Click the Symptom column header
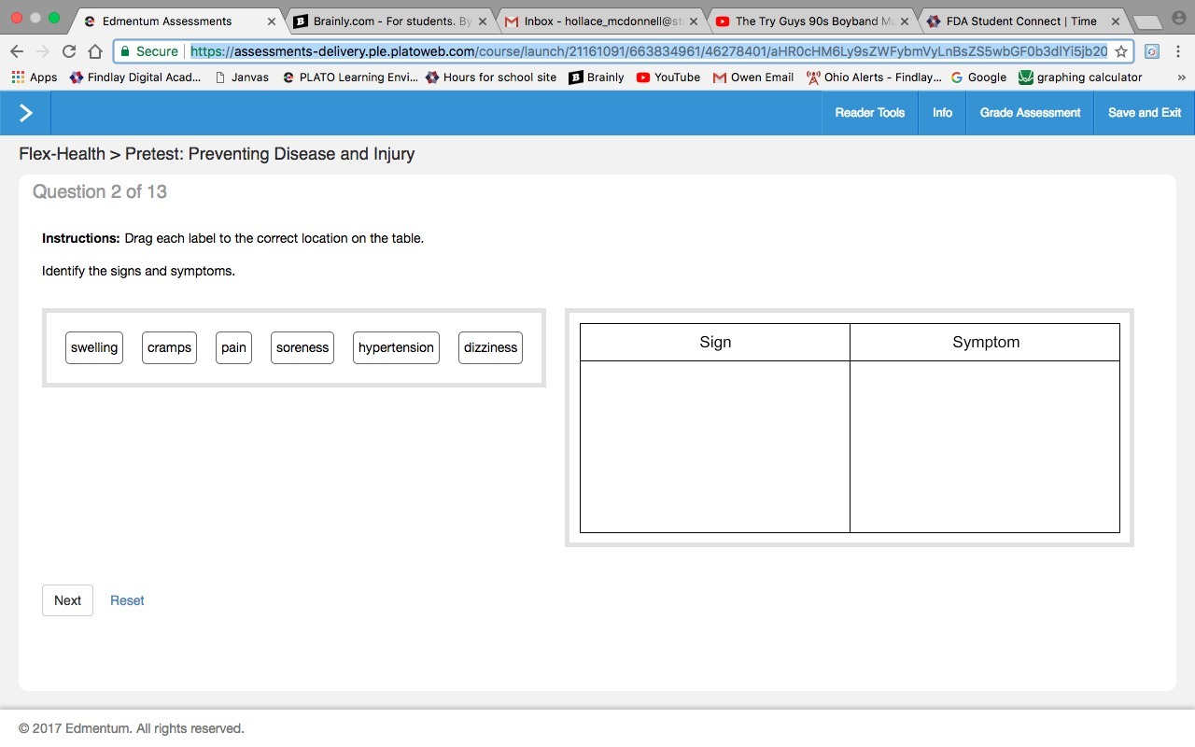1195x747 pixels. point(985,342)
